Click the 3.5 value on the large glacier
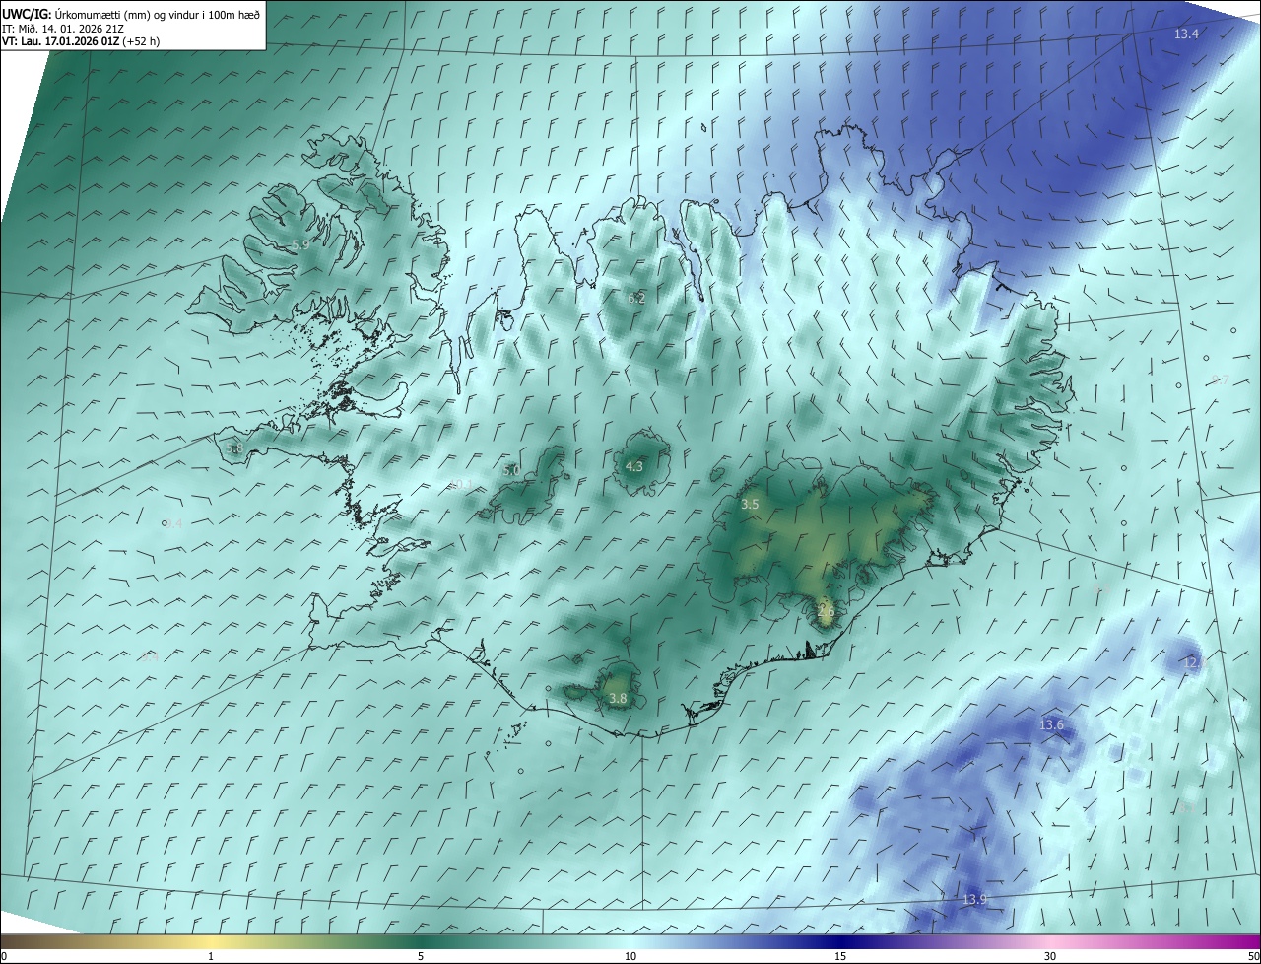 (x=750, y=505)
